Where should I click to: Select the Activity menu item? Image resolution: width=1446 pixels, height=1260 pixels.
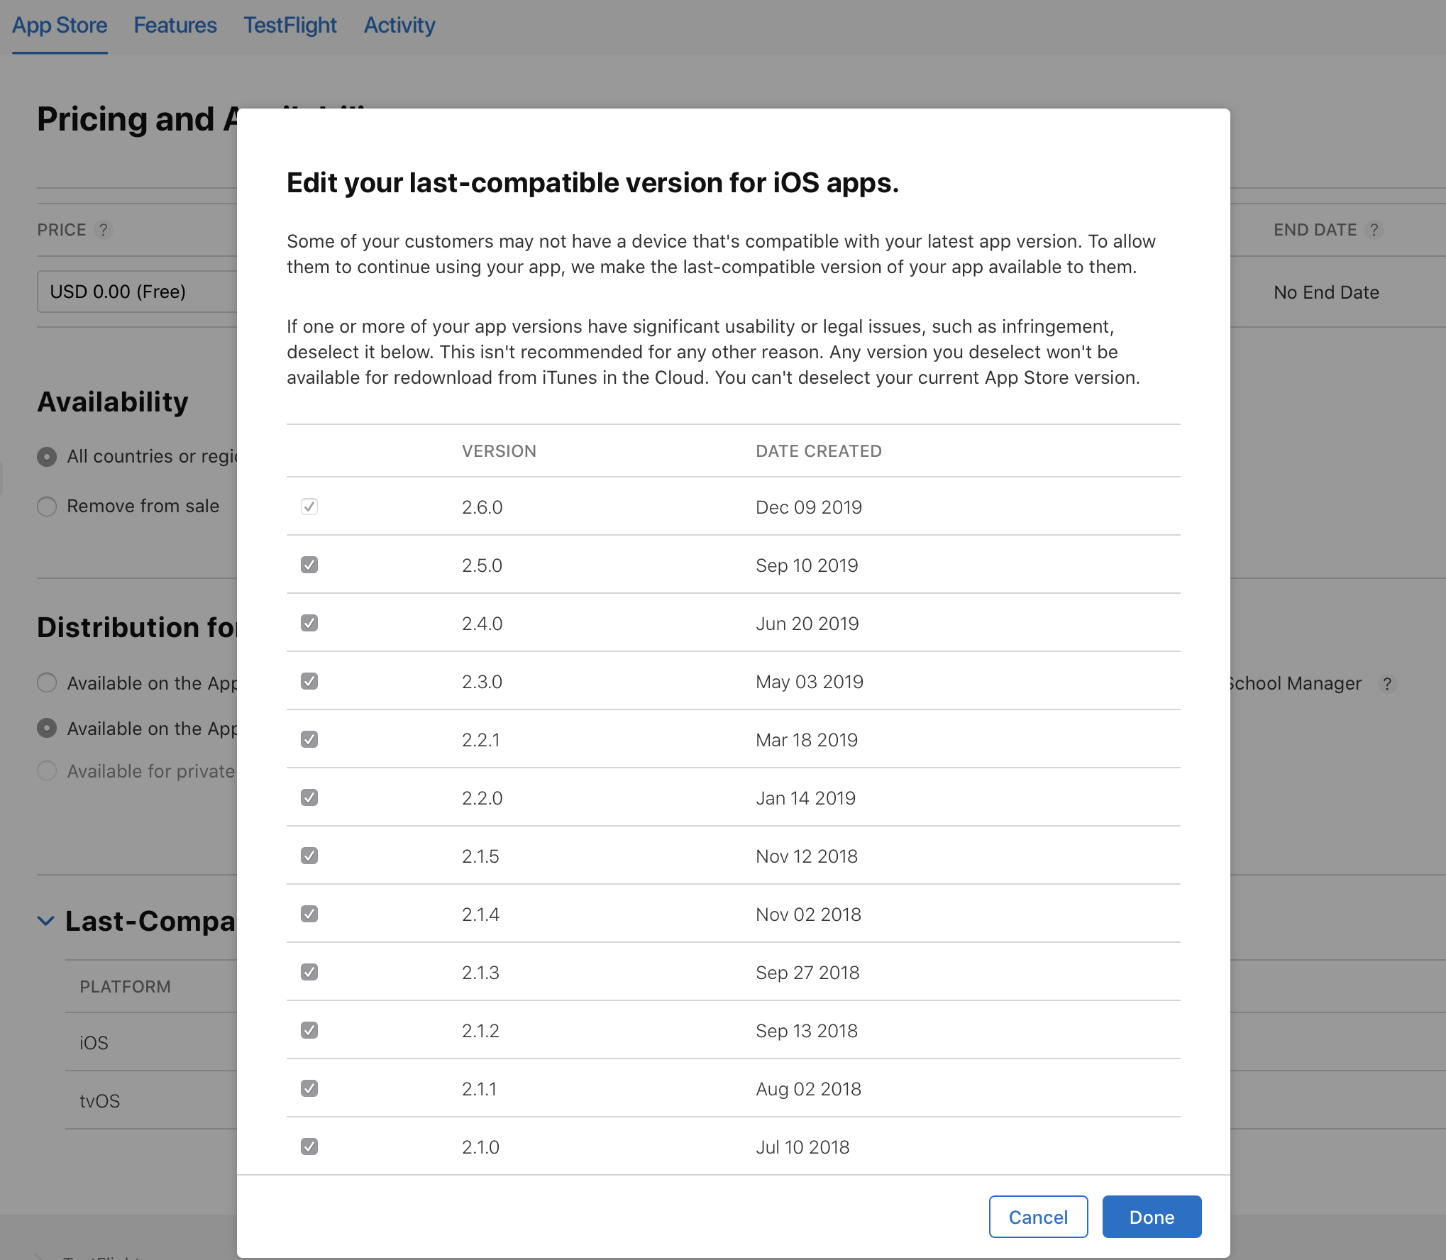pos(397,23)
